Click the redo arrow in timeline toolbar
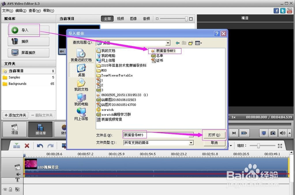The image size is (295, 195). pos(50,146)
